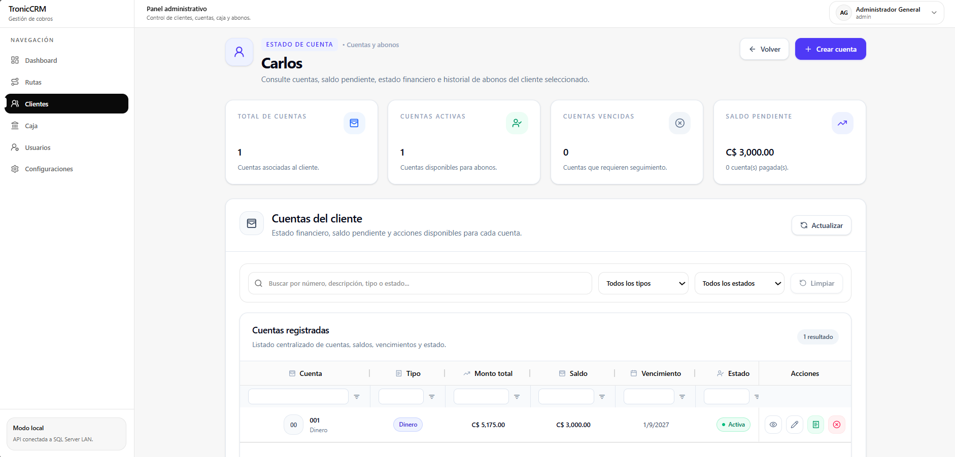Open Usuarios in the sidebar

[66, 147]
